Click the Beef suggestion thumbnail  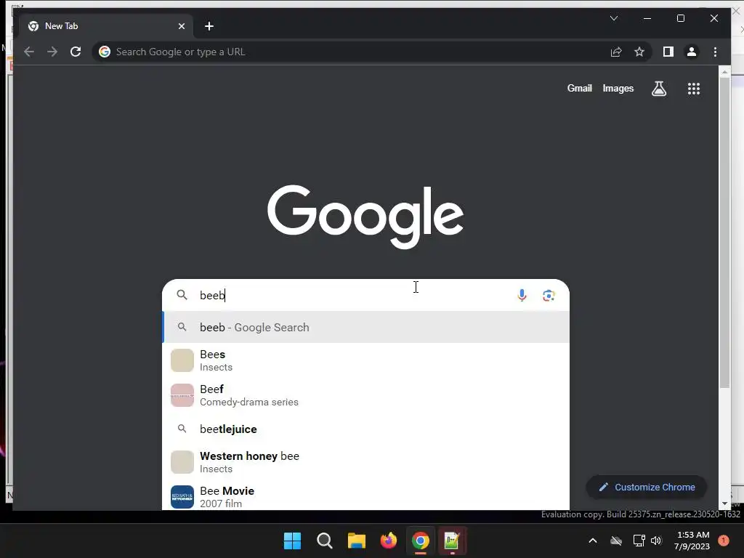pos(182,395)
